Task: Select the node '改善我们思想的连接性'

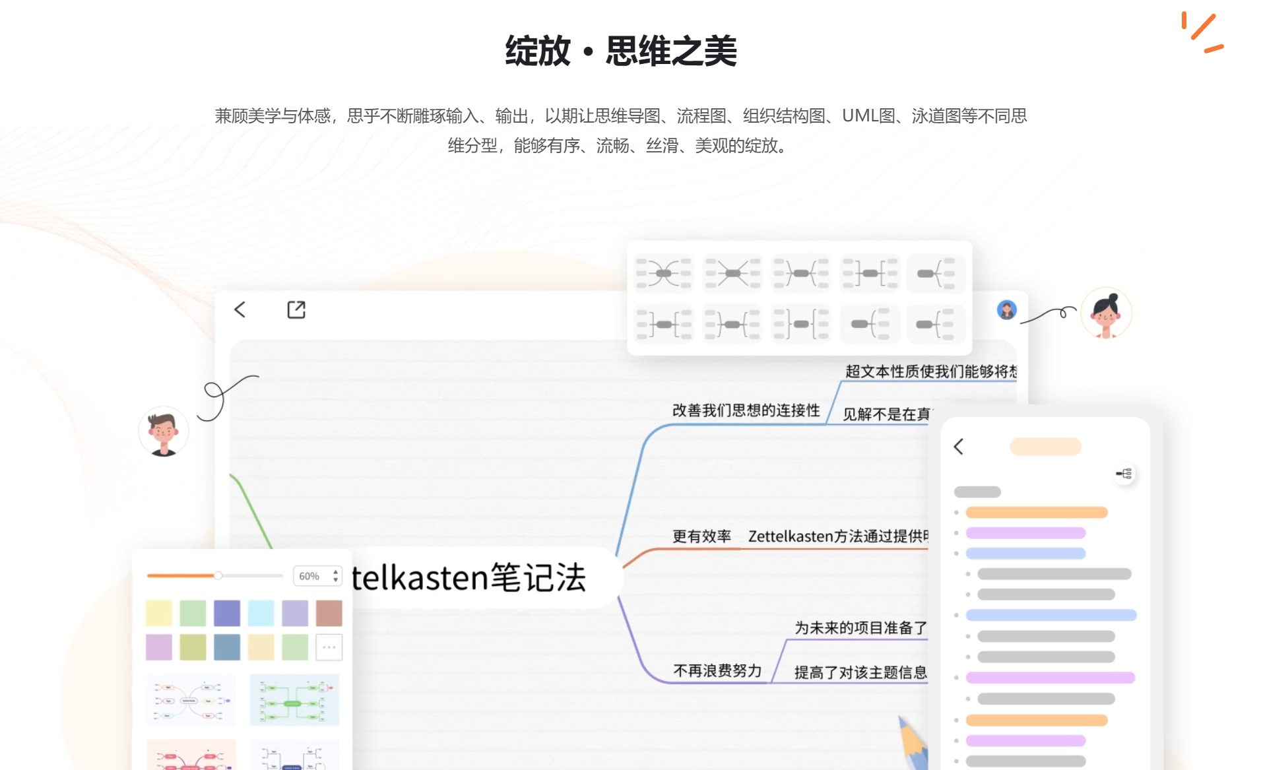Action: tap(746, 410)
